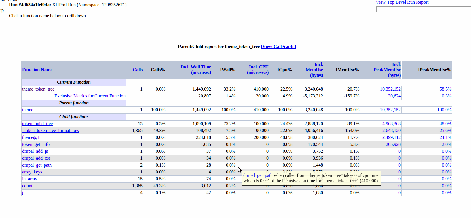The width and height of the screenshot is (471, 218).
Task: Open the View Callgraph link
Action: (x=278, y=47)
